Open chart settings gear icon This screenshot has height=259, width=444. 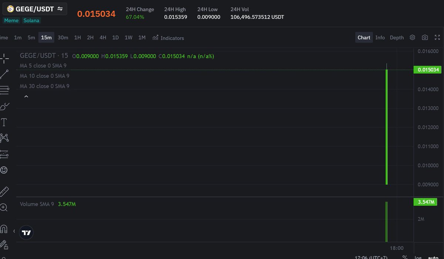(413, 37)
